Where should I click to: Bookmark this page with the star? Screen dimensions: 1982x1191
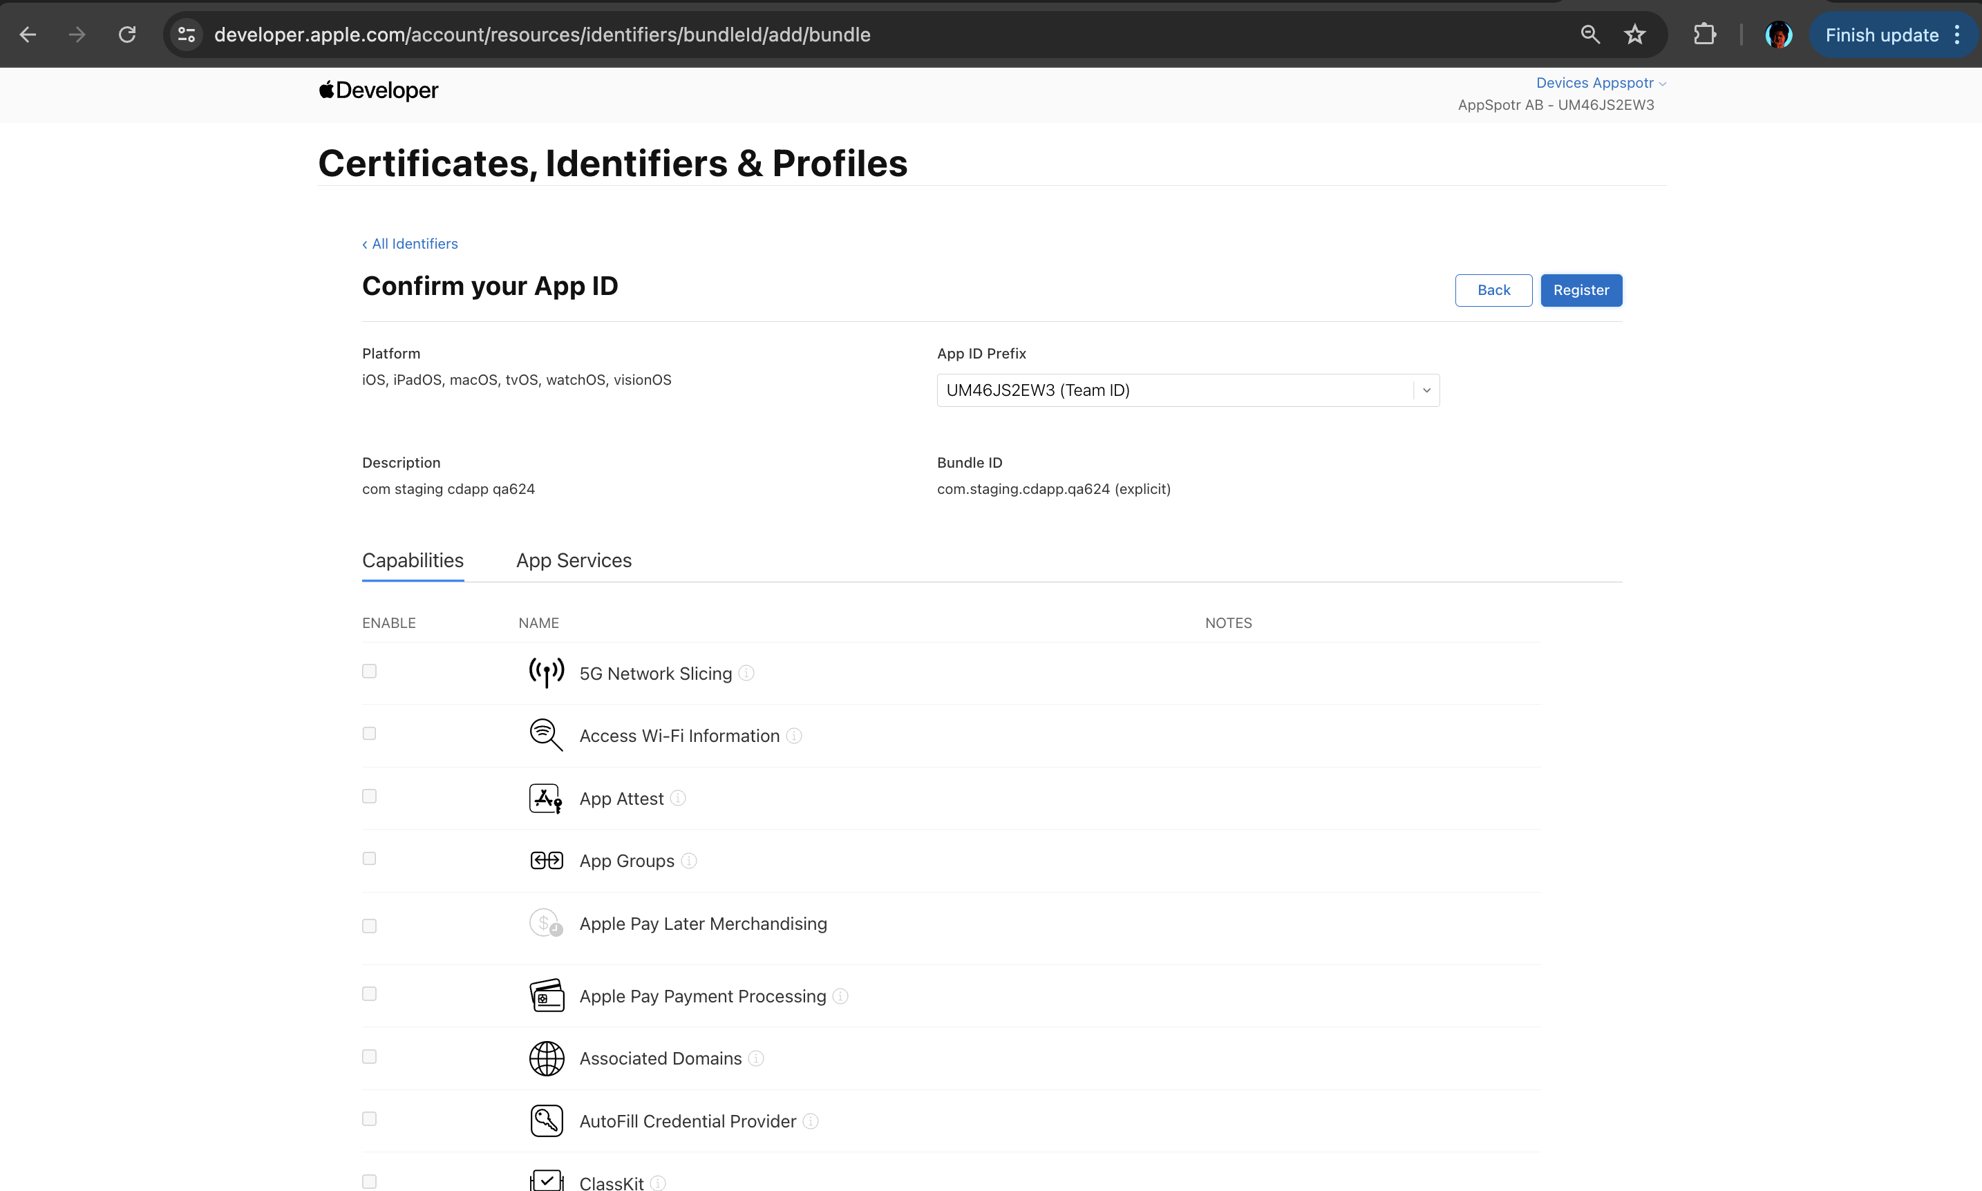1634,35
